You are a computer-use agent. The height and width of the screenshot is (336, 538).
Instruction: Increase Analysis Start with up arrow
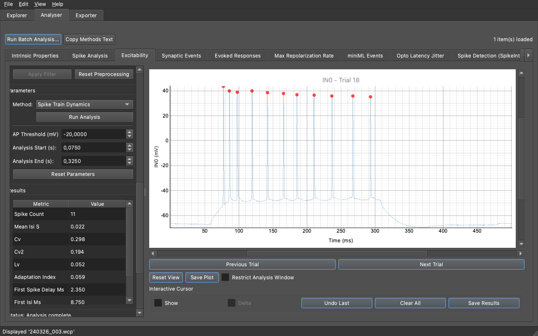coord(129,145)
